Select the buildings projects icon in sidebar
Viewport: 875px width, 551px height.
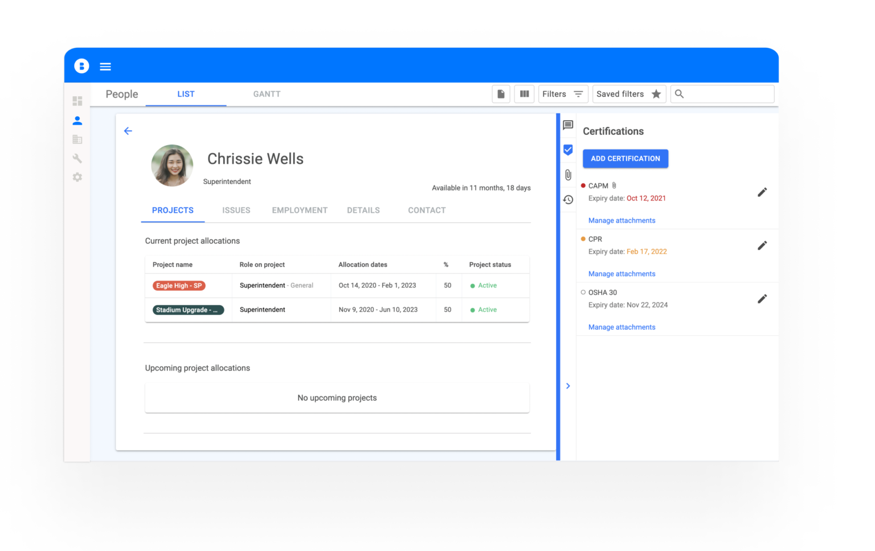77,139
